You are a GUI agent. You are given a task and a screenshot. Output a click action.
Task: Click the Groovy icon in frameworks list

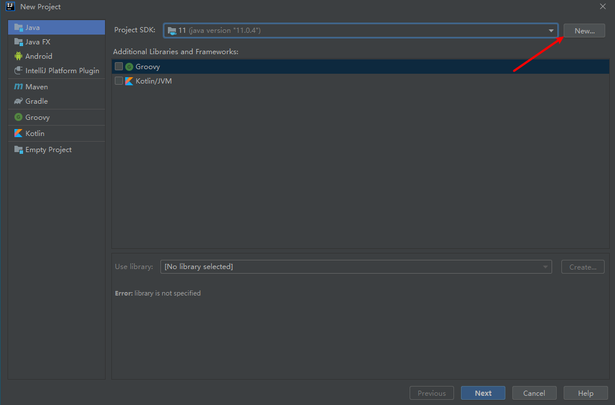click(x=129, y=67)
